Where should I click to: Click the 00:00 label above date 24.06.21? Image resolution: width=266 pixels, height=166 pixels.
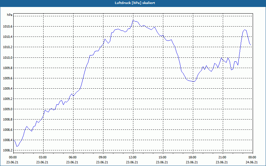[253, 157]
